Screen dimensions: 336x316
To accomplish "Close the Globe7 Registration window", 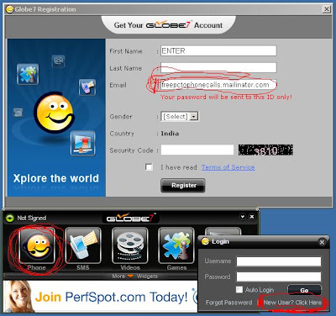I will point(327,9).
